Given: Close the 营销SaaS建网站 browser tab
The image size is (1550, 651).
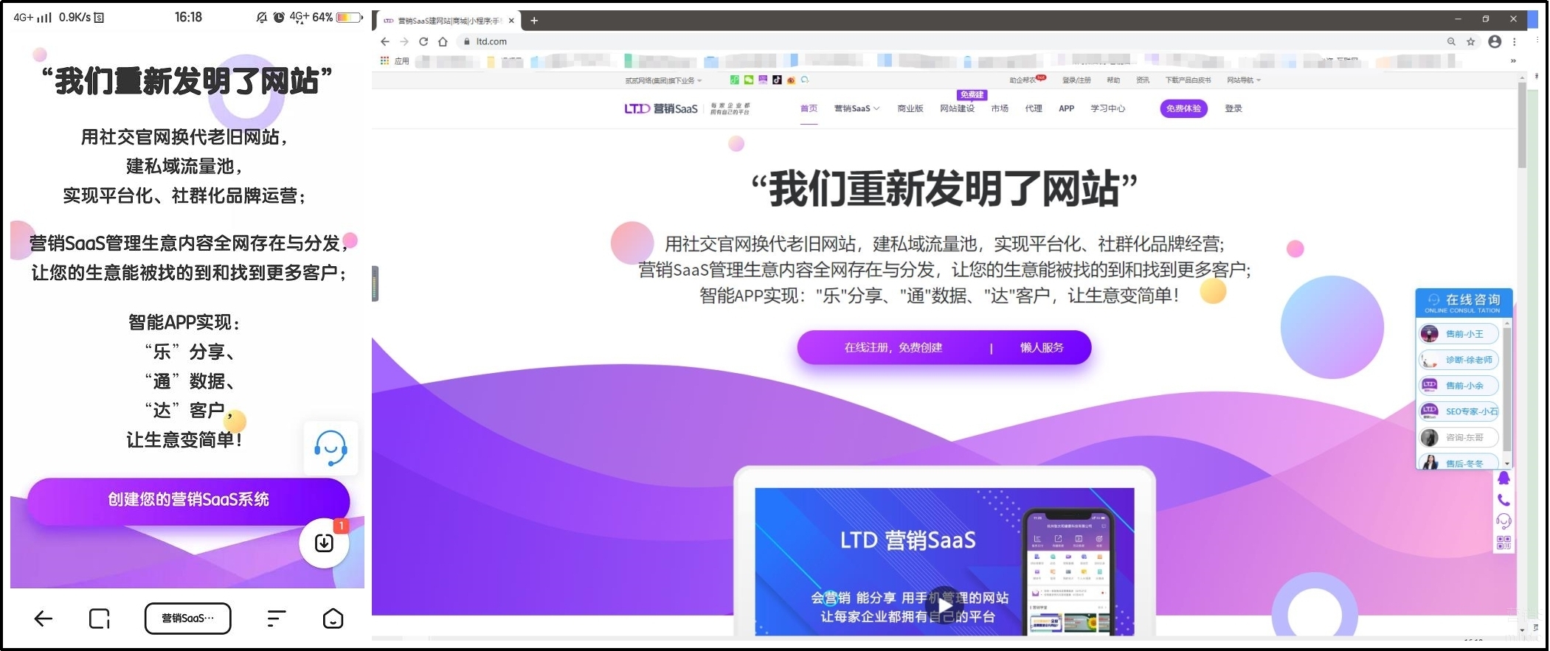Looking at the screenshot, I should click(x=511, y=21).
